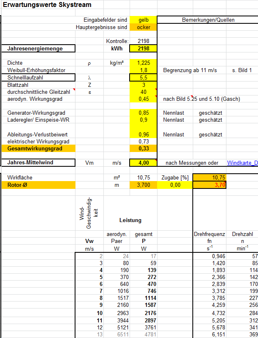Select the elektrischer Wirkungsgrad value 0,73
258x338 pixels.
(143, 141)
